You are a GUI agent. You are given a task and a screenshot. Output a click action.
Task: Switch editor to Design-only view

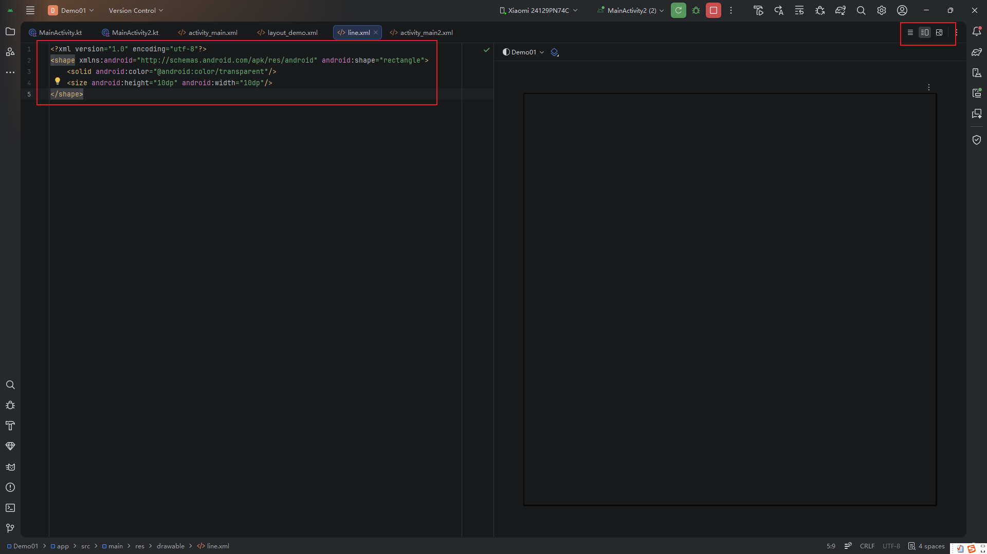click(x=939, y=32)
